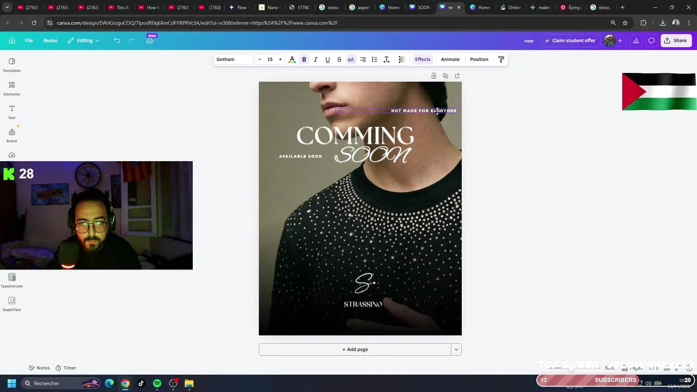Toggle underline formatting

[x=327, y=59]
